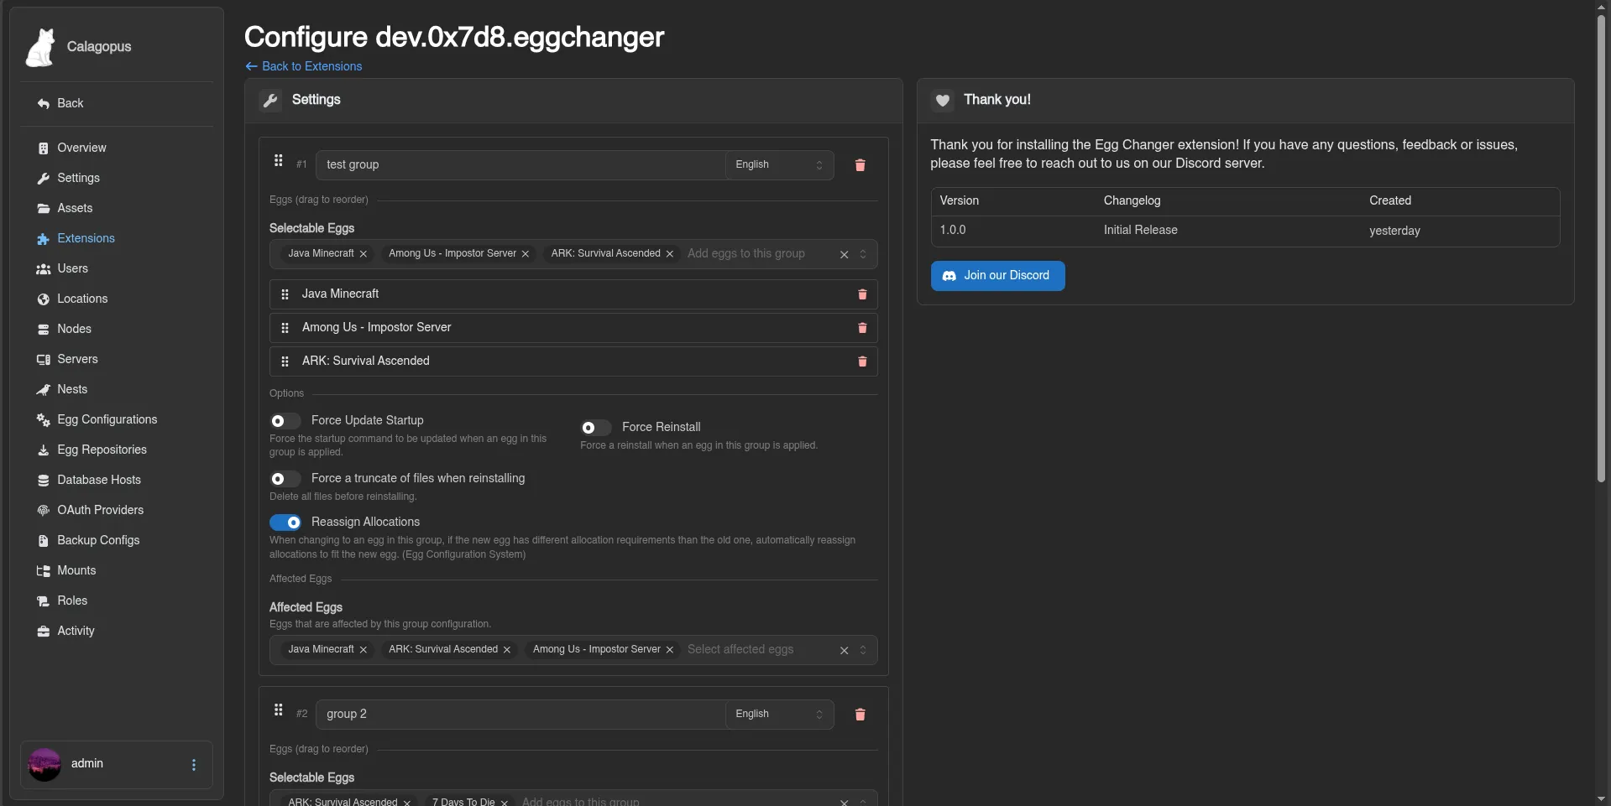Clear all Selectable Eggs in test group
The height and width of the screenshot is (806, 1611).
[x=845, y=255]
